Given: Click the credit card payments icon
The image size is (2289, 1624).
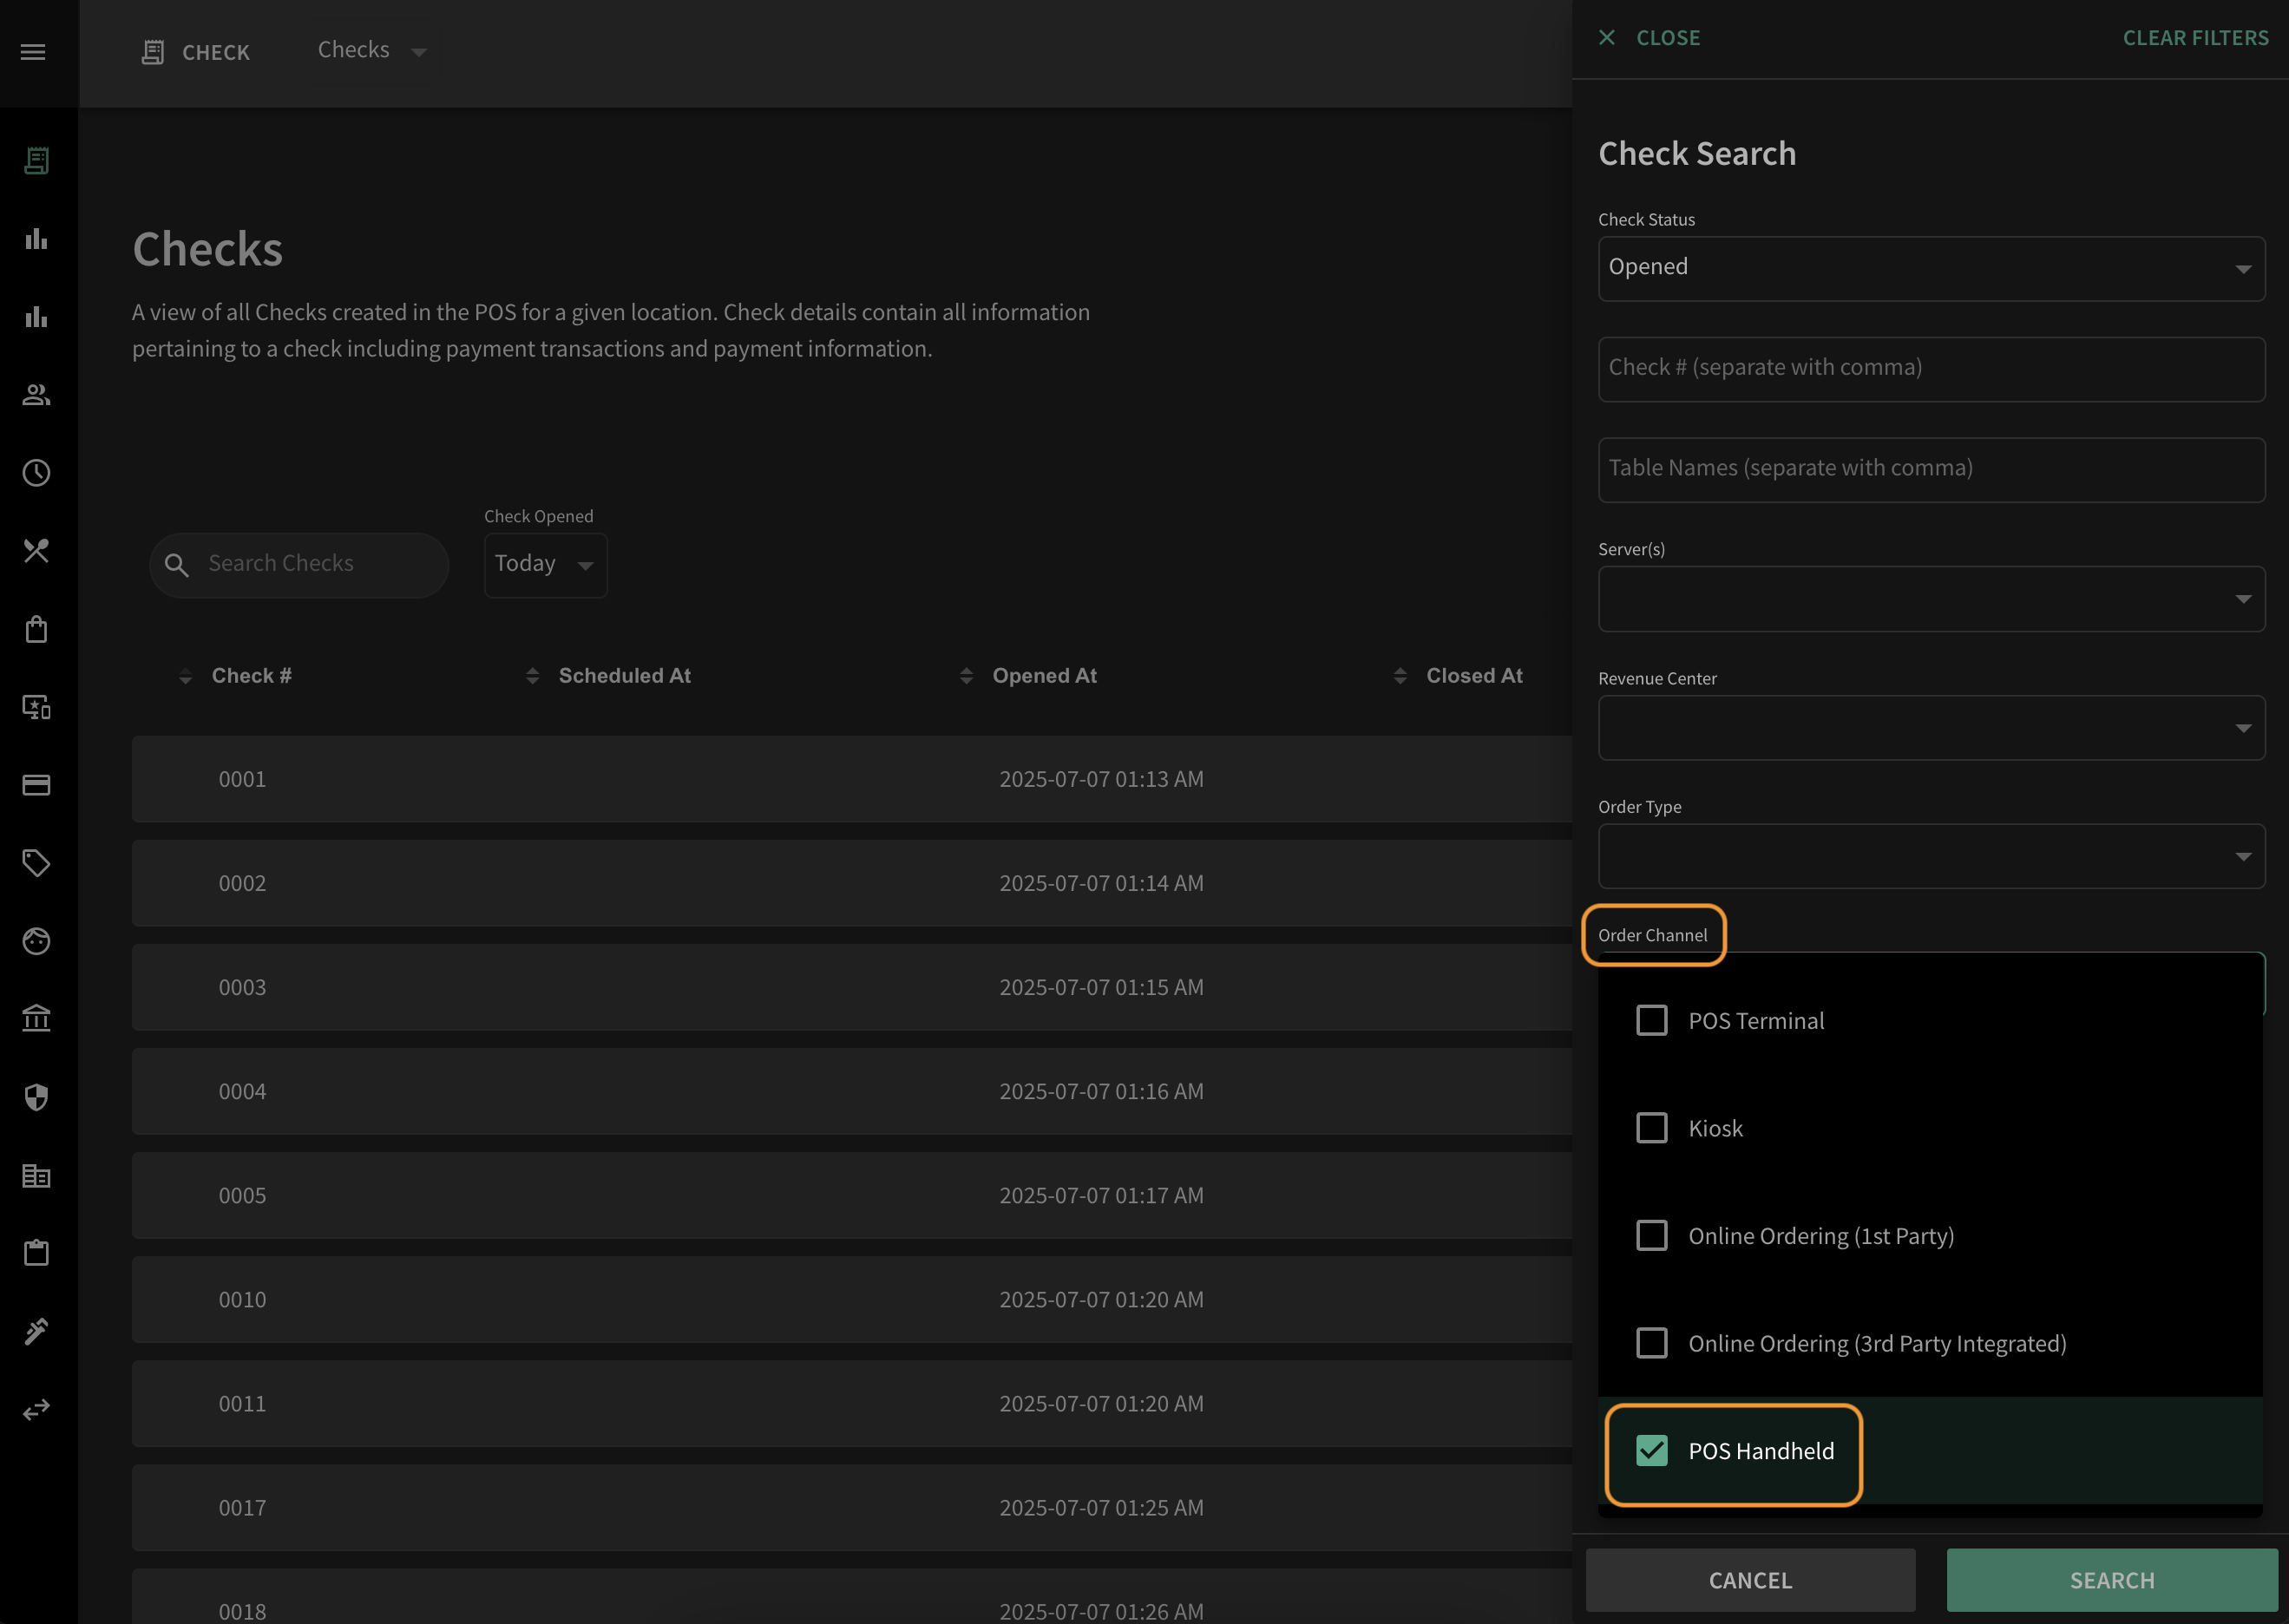Looking at the screenshot, I should coord(37,785).
